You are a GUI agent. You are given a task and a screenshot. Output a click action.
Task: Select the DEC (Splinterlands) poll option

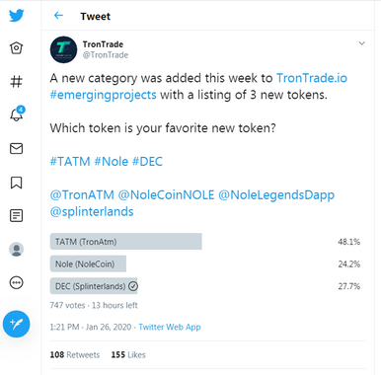click(x=94, y=286)
